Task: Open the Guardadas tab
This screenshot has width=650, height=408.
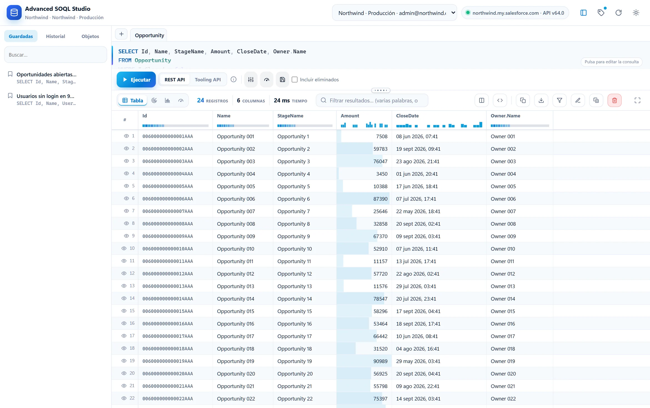Action: [21, 36]
